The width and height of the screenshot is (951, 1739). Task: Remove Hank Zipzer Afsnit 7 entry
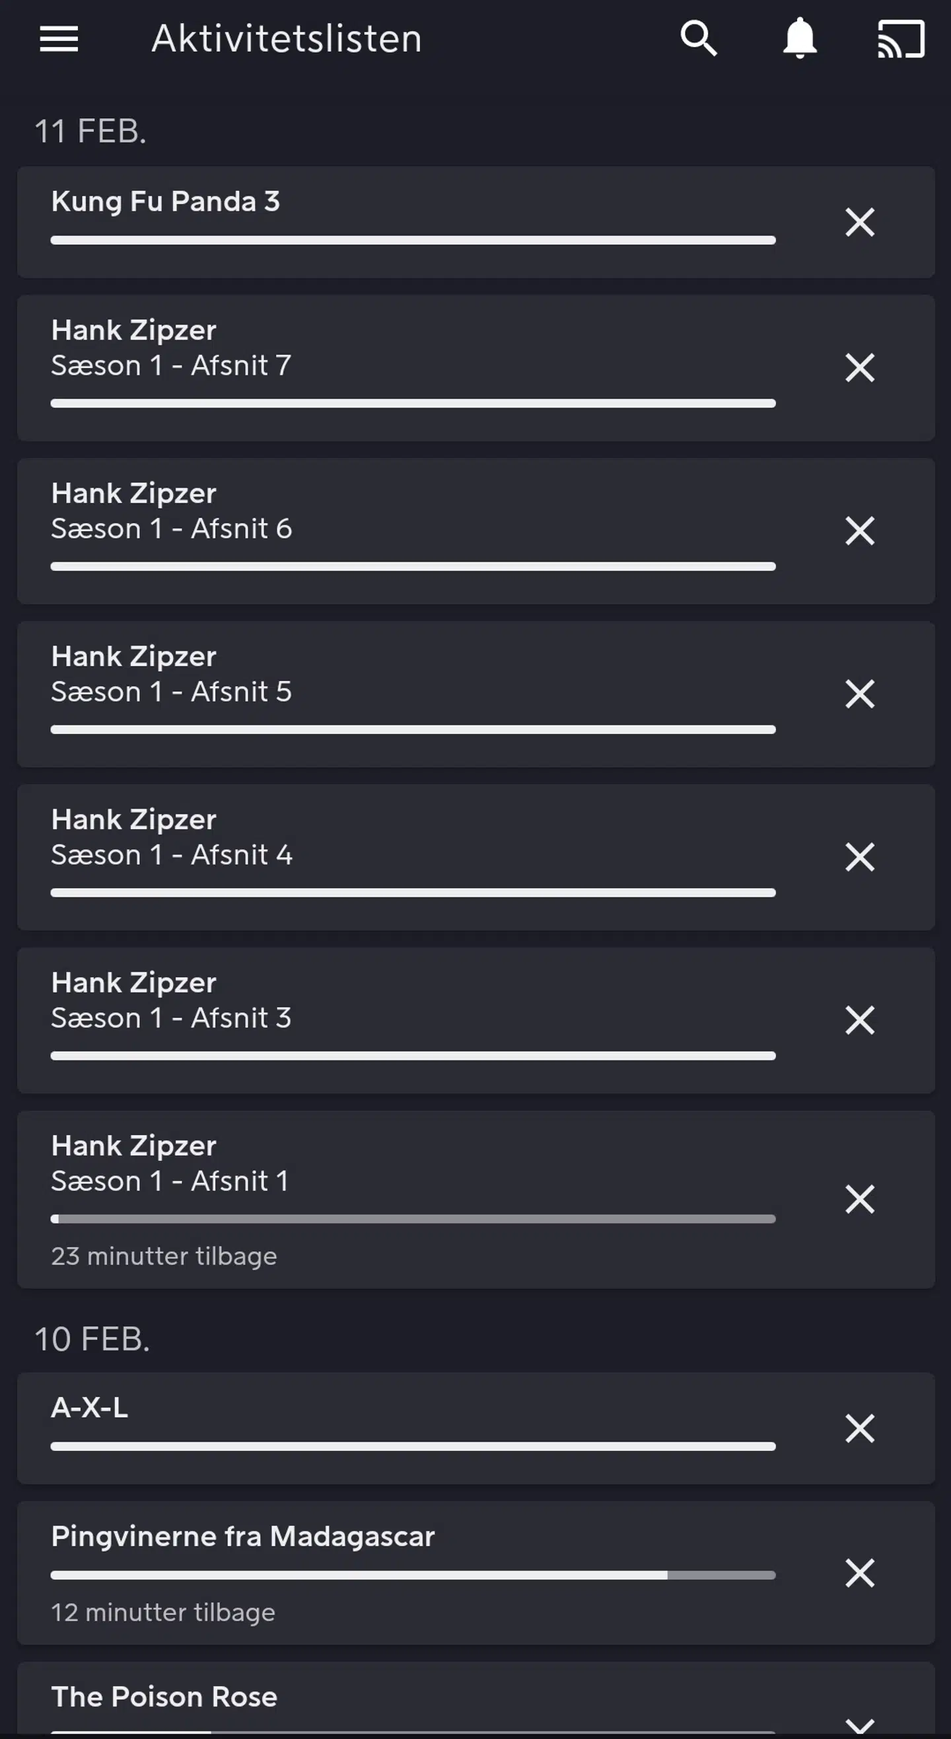pyautogui.click(x=860, y=368)
